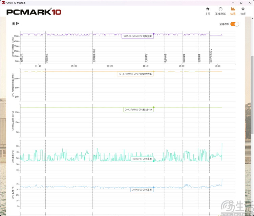Click the PCMARK 10 logo

pos(34,12)
